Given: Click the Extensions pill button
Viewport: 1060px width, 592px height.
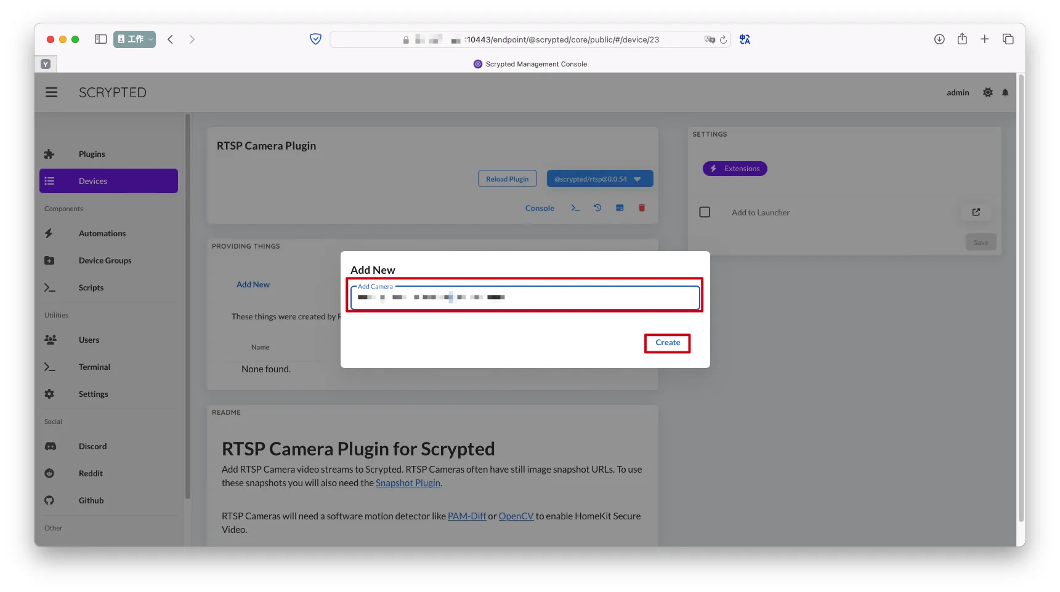Looking at the screenshot, I should 735,169.
